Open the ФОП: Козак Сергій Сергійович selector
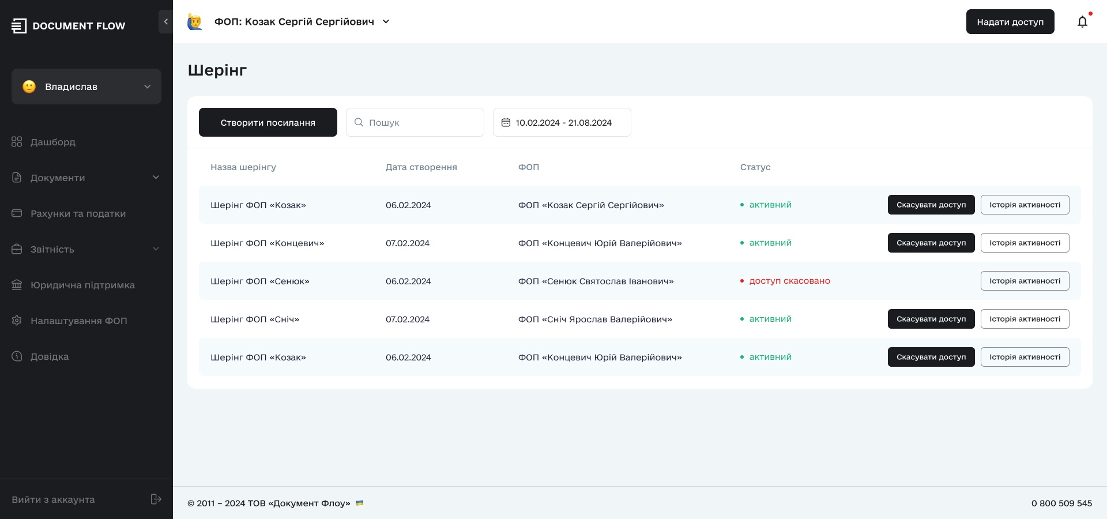The image size is (1107, 519). pos(302,22)
